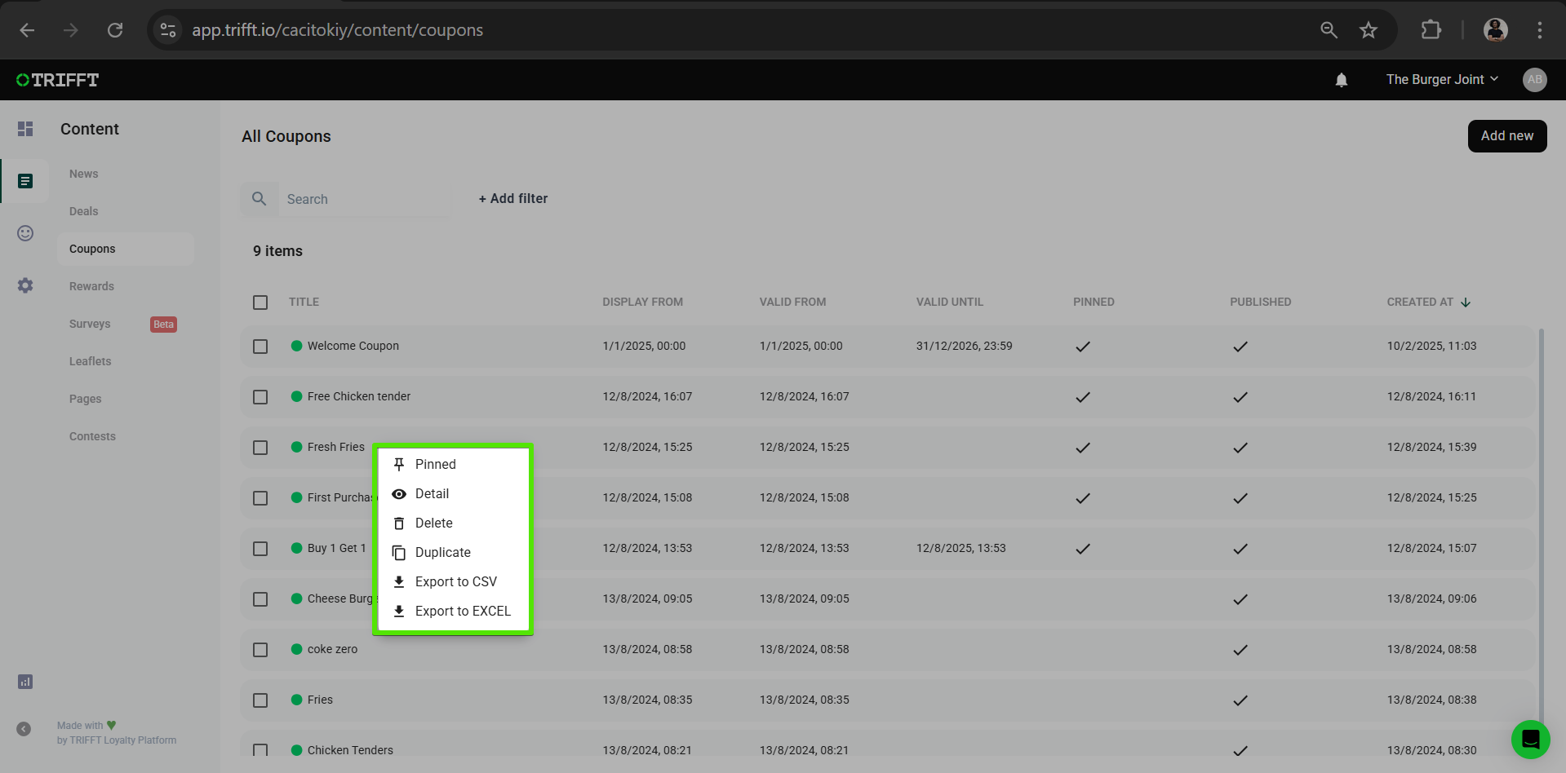Select the Coupons sidebar item
Viewport: 1566px width, 773px height.
tap(125, 249)
